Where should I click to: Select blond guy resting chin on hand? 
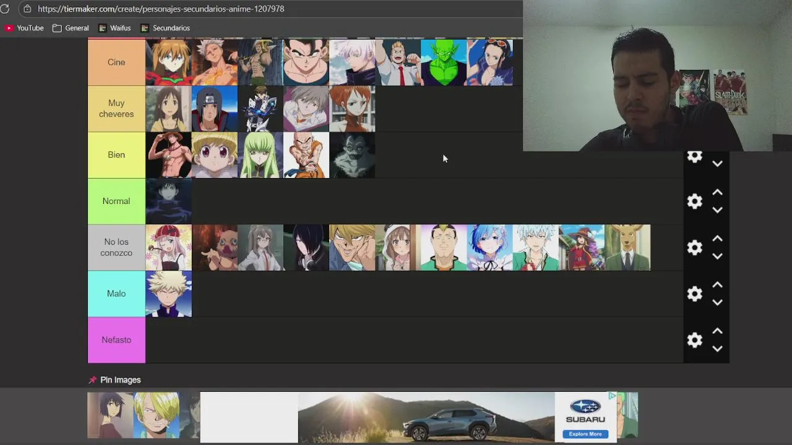[x=352, y=247]
